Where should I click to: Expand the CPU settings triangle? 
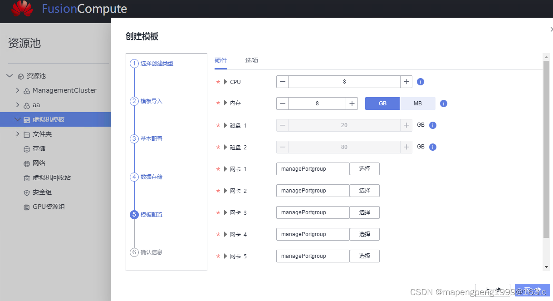225,82
